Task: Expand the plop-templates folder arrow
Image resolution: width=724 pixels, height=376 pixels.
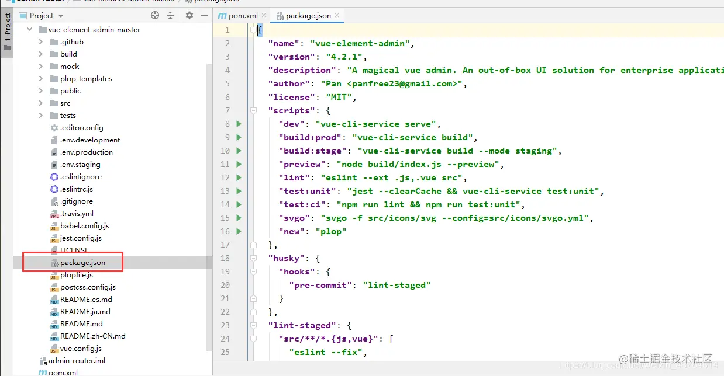Action: tap(40, 78)
